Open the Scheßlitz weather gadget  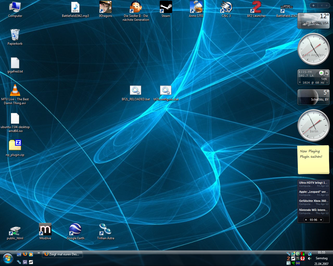[x=313, y=97]
